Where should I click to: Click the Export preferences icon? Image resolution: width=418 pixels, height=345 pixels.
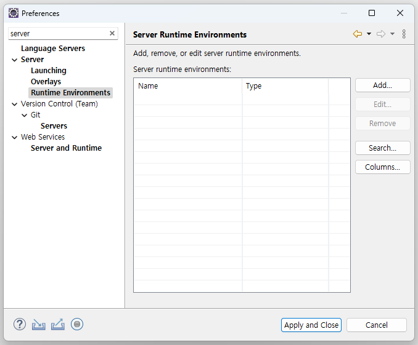click(58, 324)
